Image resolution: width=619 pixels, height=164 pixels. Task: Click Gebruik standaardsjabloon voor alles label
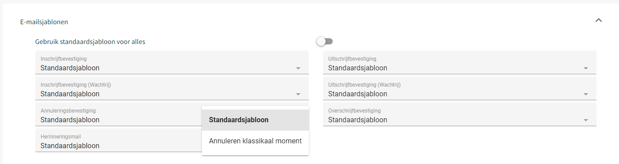pos(90,42)
